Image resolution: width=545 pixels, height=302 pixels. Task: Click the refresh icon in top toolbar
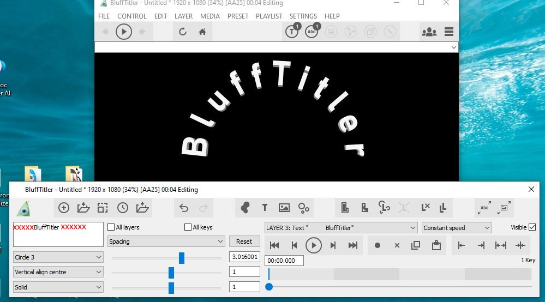tap(183, 32)
